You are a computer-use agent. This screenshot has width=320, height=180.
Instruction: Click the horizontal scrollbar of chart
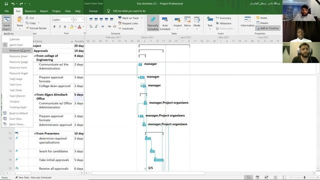[148, 173]
